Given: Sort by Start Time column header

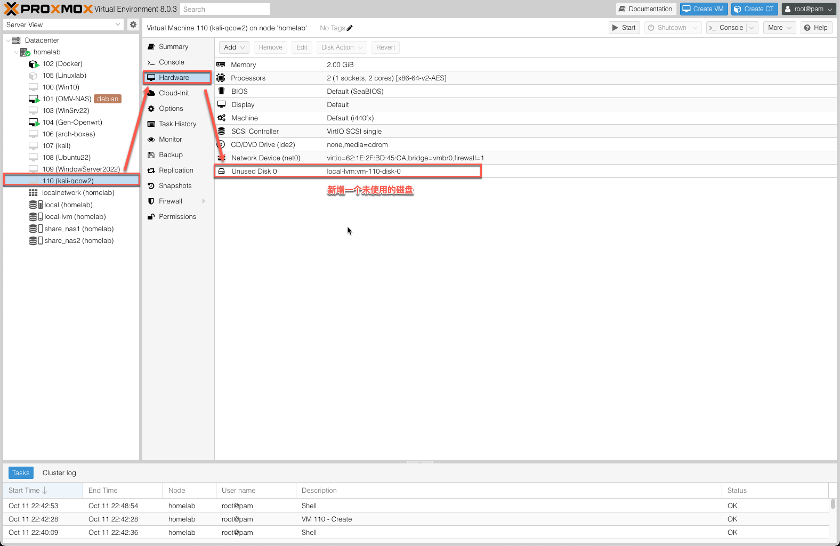Looking at the screenshot, I should 43,491.
